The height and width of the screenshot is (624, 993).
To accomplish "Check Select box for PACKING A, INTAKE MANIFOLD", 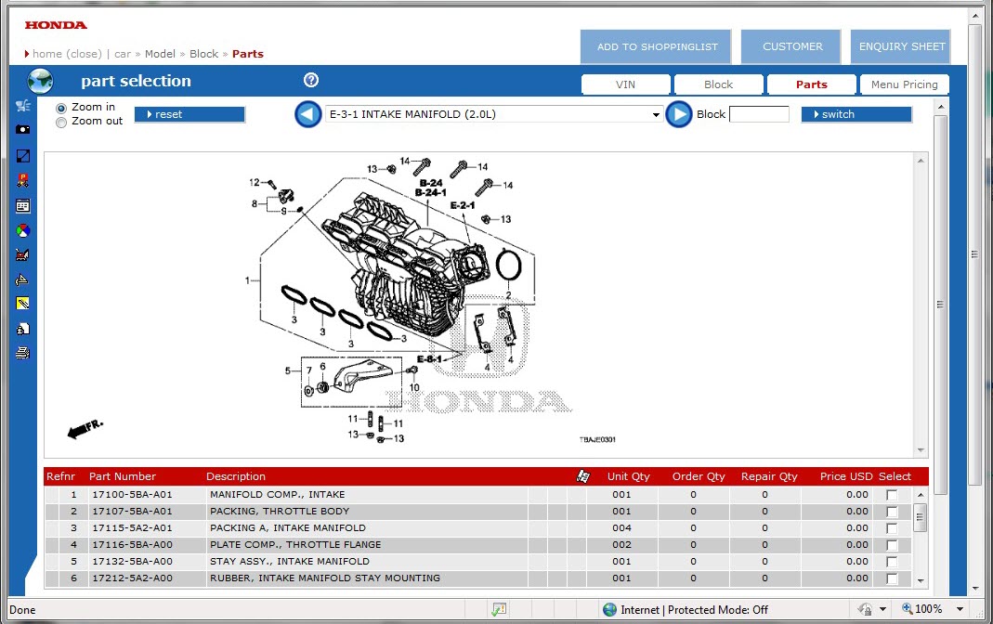I will point(892,528).
